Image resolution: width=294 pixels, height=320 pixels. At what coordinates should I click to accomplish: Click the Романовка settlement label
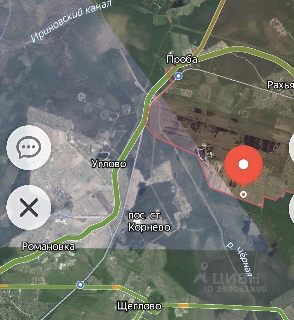(x=48, y=246)
